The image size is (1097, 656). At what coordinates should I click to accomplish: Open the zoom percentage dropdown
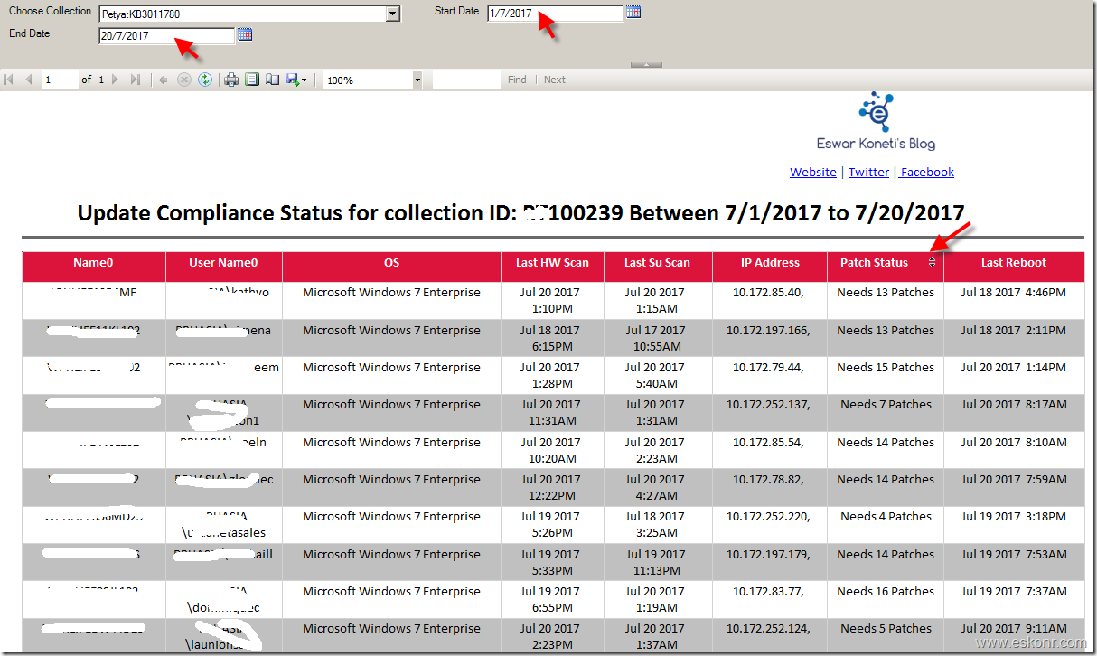point(417,80)
